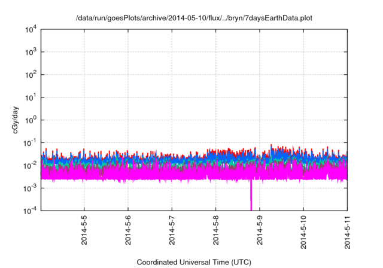This screenshot has height=268, width=383.
Task: Click the 2014-5-8 date tick label
Action: [215, 230]
